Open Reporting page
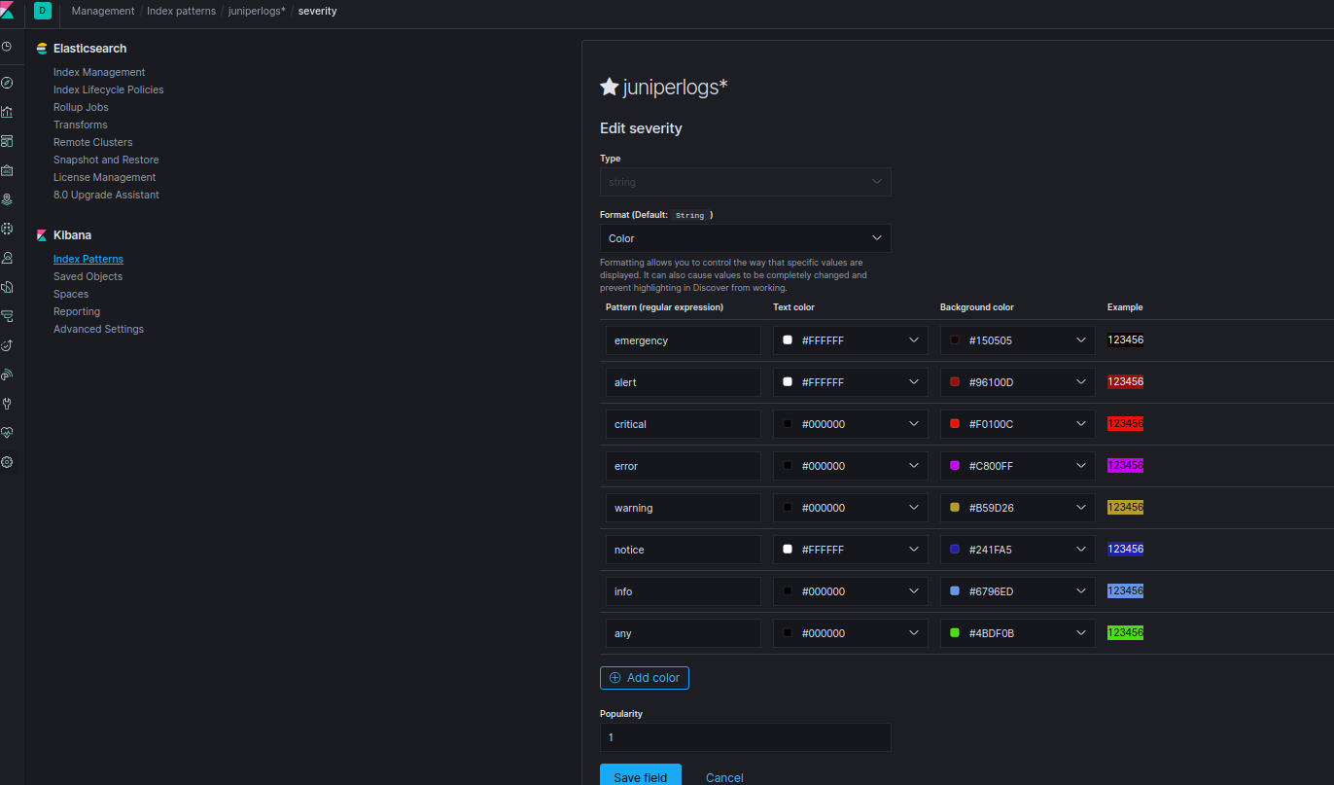 coord(77,311)
